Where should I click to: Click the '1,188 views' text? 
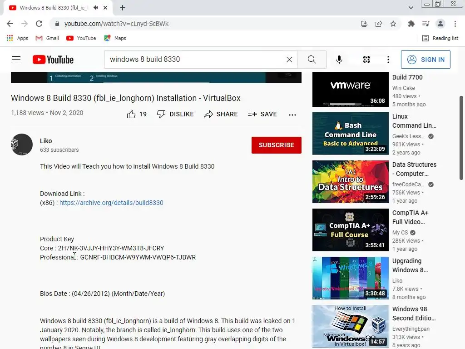click(x=27, y=113)
